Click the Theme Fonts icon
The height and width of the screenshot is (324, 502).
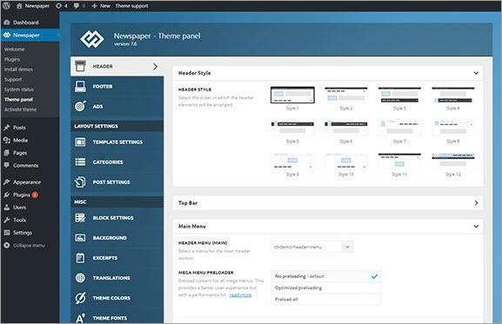coord(80,318)
